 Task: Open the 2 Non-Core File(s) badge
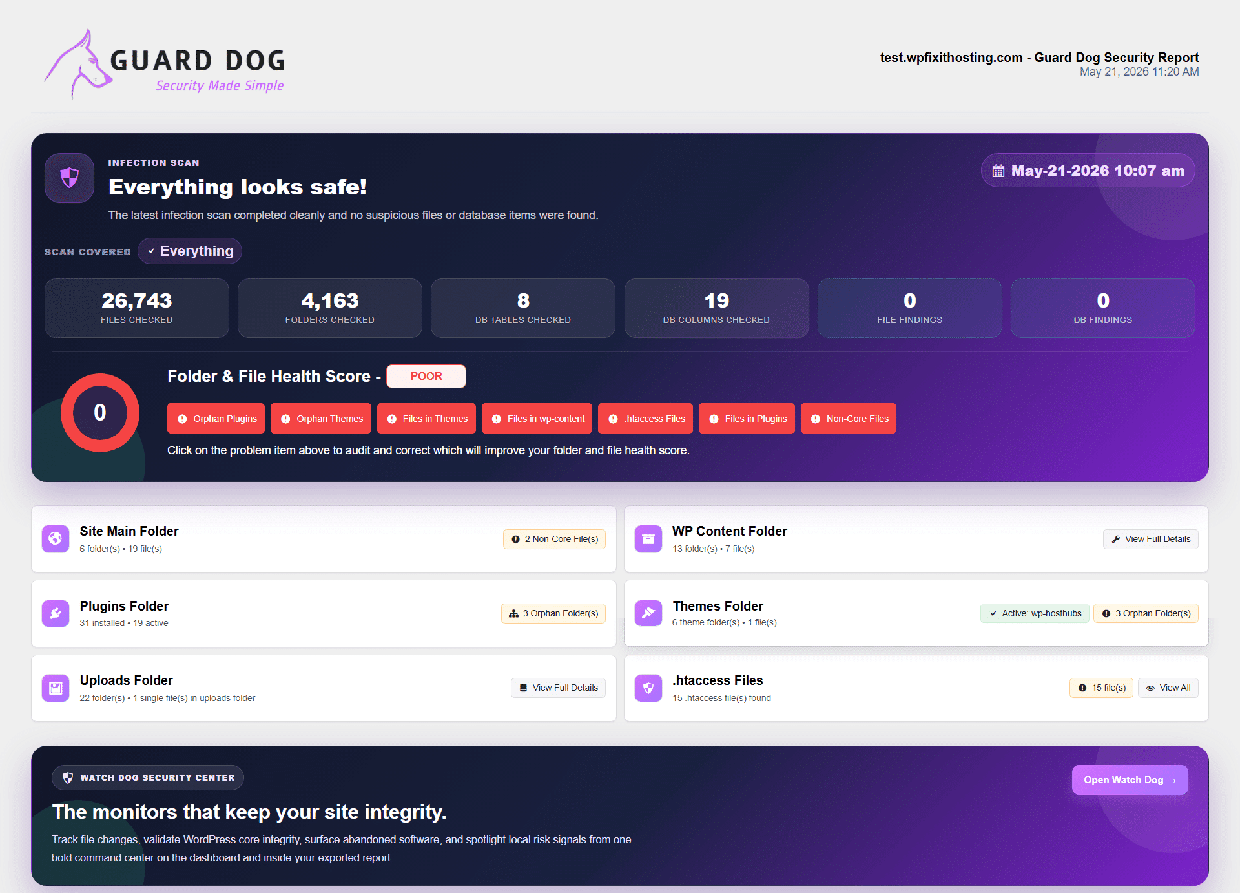click(x=555, y=539)
